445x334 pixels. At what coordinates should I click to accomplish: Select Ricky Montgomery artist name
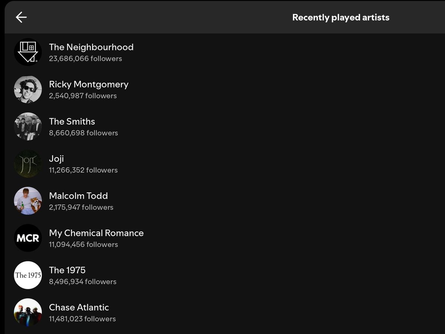[89, 85]
